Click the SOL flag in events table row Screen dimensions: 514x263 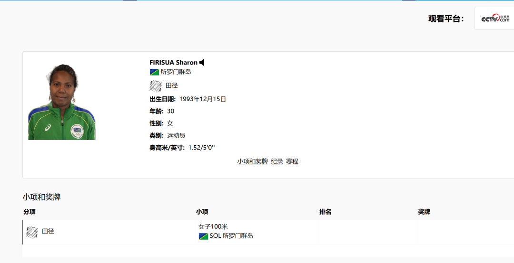pyautogui.click(x=203, y=236)
